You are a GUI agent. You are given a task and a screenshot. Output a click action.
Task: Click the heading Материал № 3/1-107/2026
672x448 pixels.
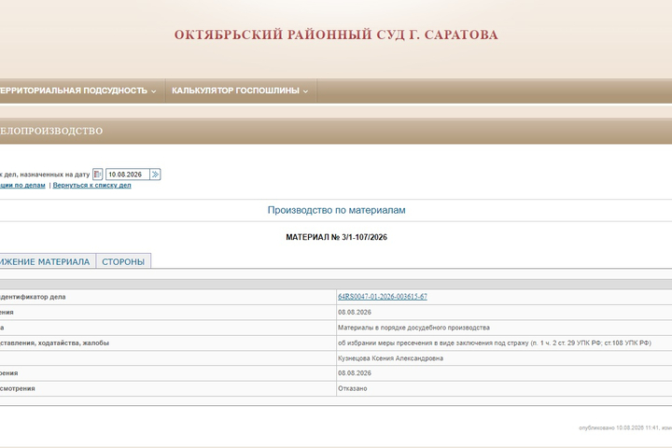pos(336,237)
